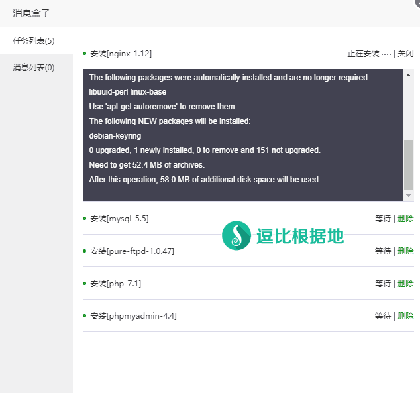Viewport: 420px width, 393px height.
Task: Click 关闭 link for the nginx-1.12 task
Action: point(405,54)
